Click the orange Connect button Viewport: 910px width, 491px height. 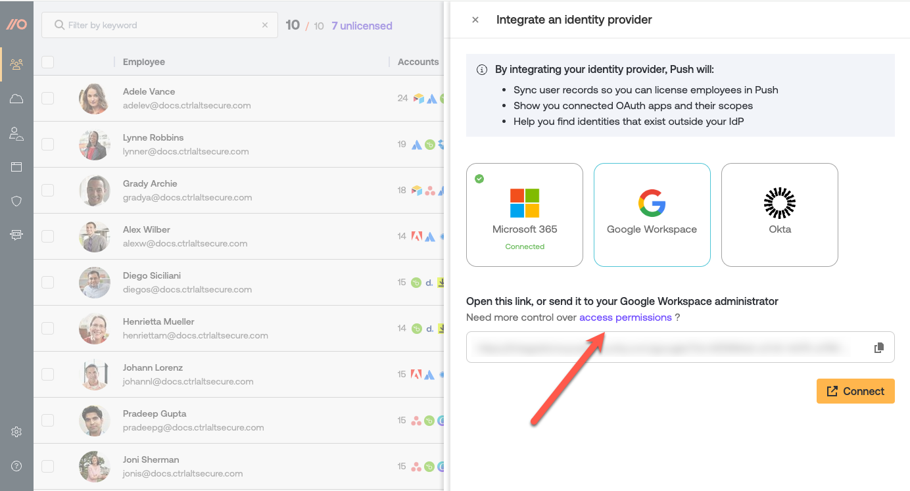(x=855, y=391)
